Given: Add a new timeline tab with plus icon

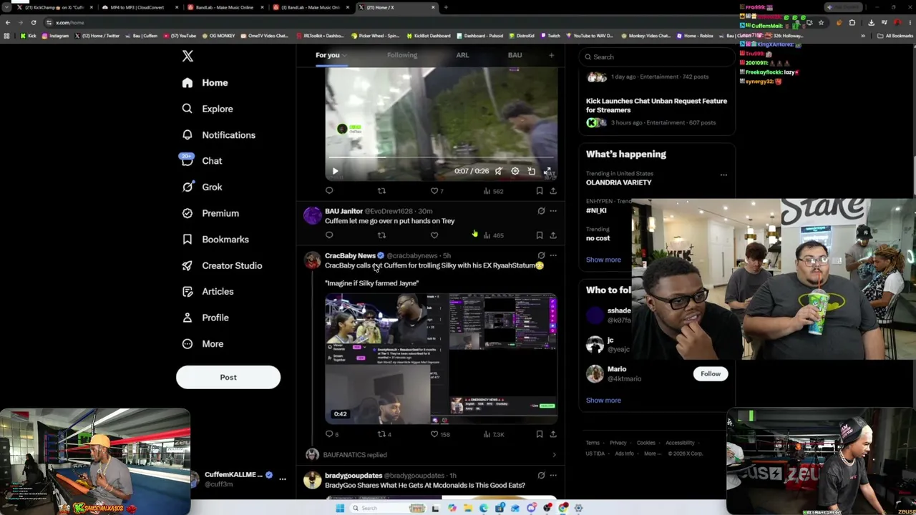Looking at the screenshot, I should [x=551, y=55].
